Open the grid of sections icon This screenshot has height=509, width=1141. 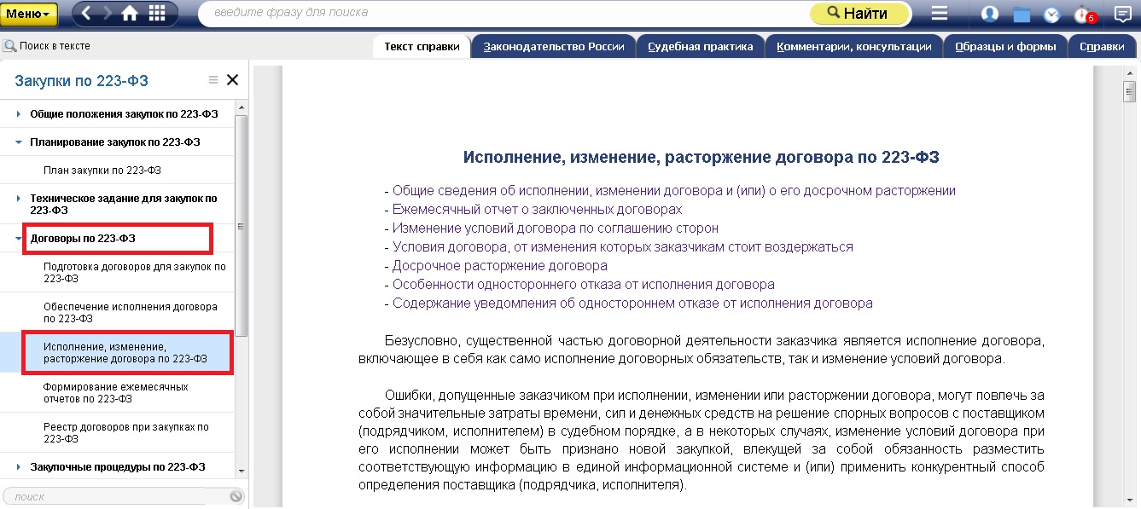pos(157,14)
